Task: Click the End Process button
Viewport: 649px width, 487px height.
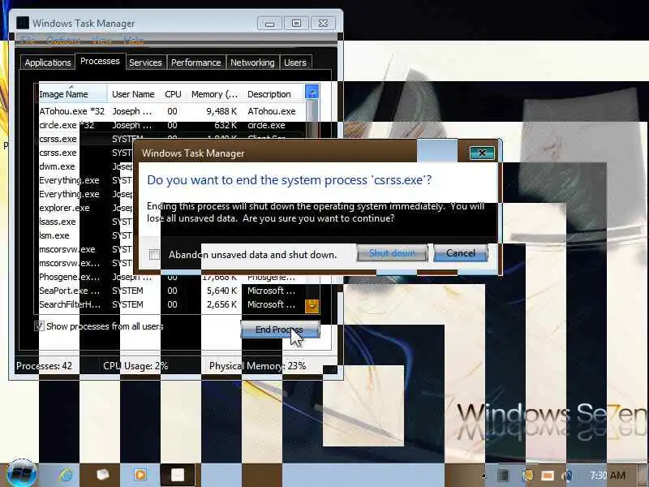Action: (x=280, y=330)
